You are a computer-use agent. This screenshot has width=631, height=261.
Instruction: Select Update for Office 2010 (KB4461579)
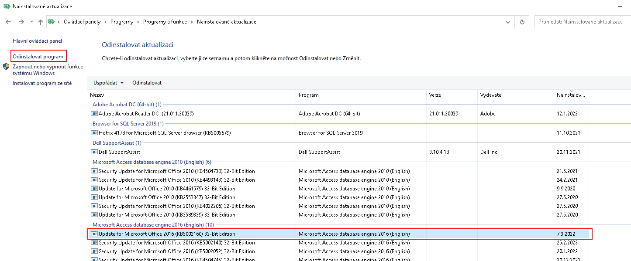click(167, 189)
